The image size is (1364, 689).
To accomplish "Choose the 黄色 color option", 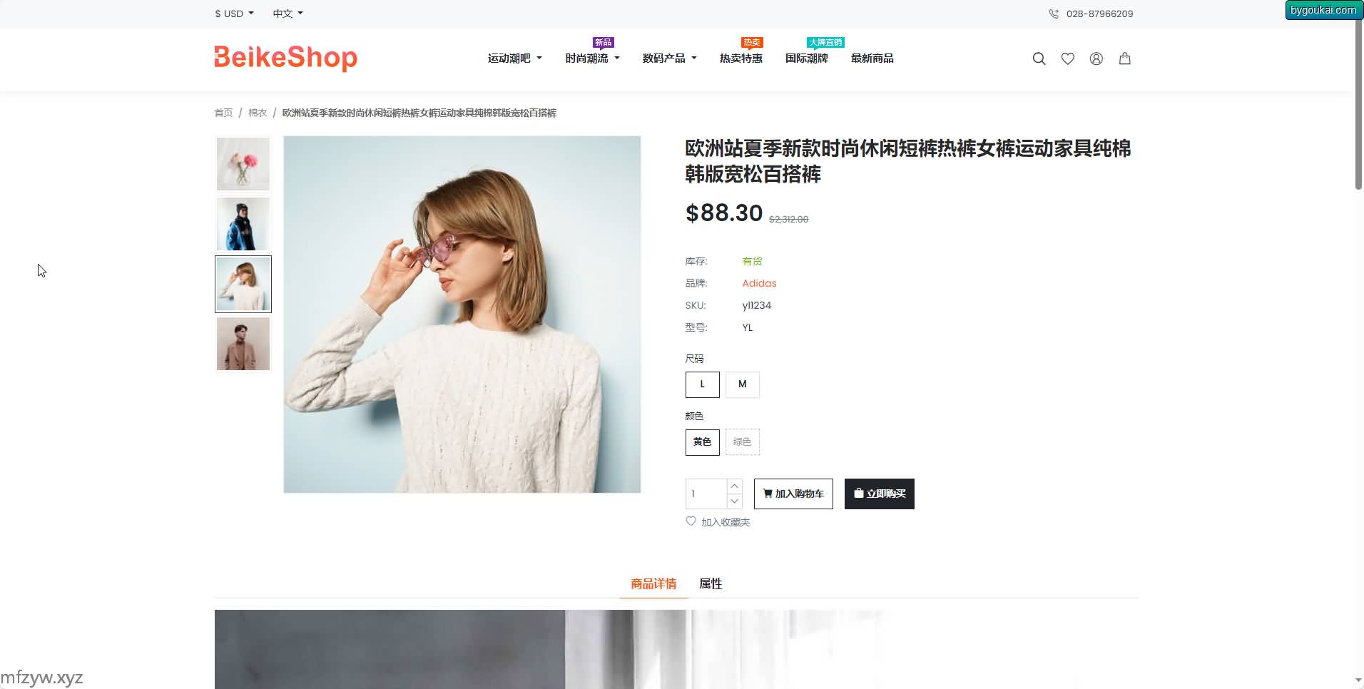I will (702, 442).
